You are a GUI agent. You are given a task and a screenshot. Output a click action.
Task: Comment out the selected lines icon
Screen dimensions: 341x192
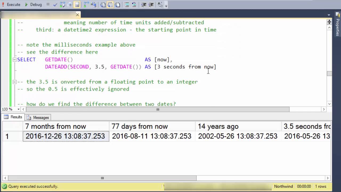(x=127, y=5)
